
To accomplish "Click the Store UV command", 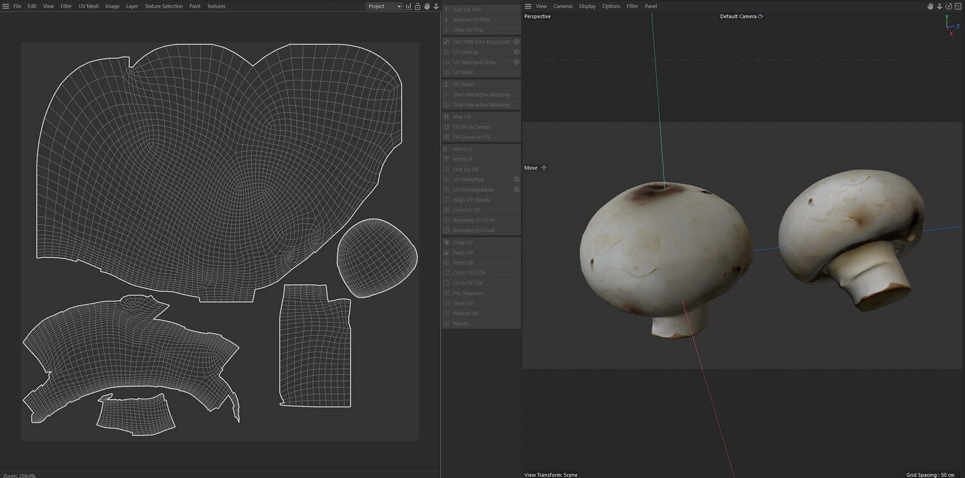I will click(x=481, y=303).
